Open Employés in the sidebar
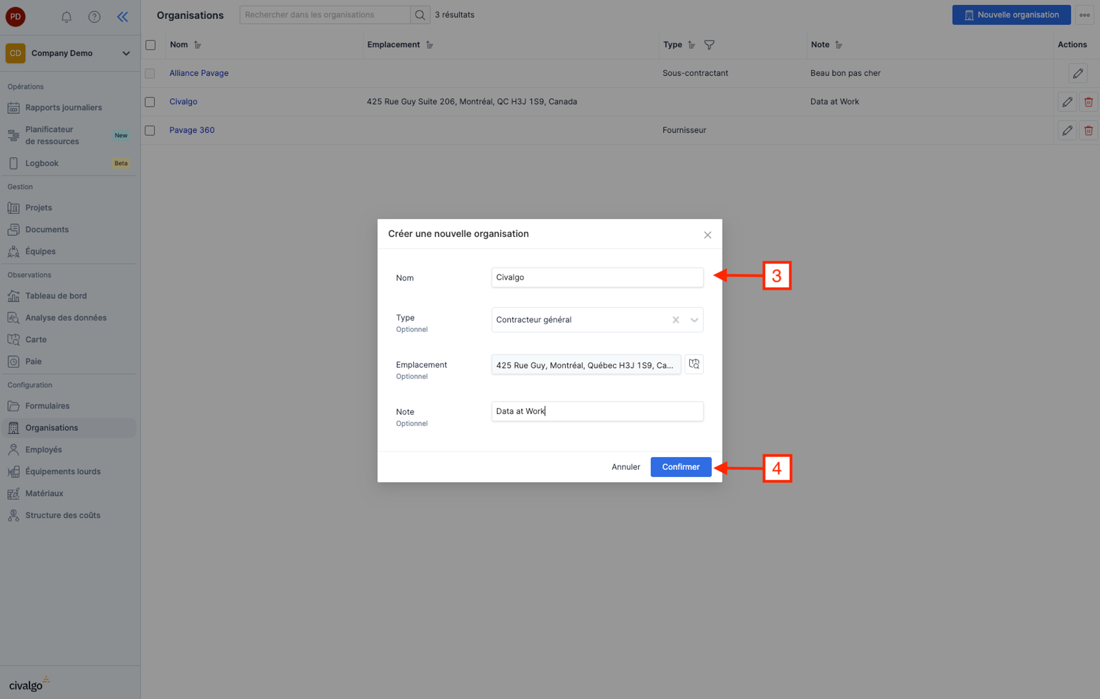Viewport: 1100px width, 699px height. tap(43, 449)
